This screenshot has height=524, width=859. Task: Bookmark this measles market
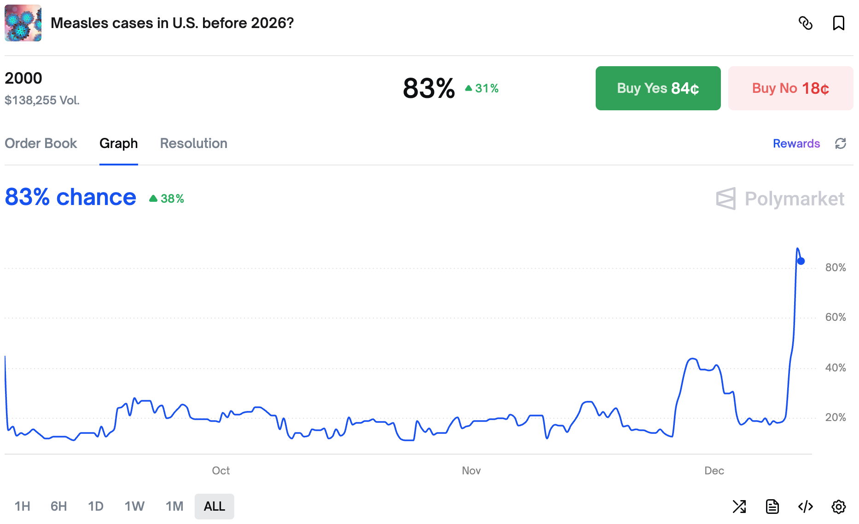838,23
